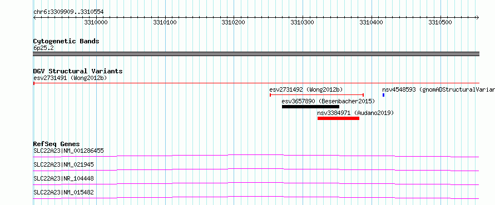Click the 3310300 ruler tick label

(x=302, y=22)
